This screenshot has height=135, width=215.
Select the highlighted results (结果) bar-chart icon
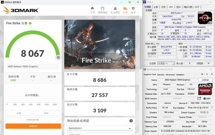[x=125, y=8]
